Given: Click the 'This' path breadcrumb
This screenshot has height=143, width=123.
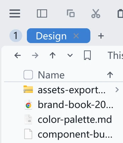Looking at the screenshot, I should (x=115, y=55).
